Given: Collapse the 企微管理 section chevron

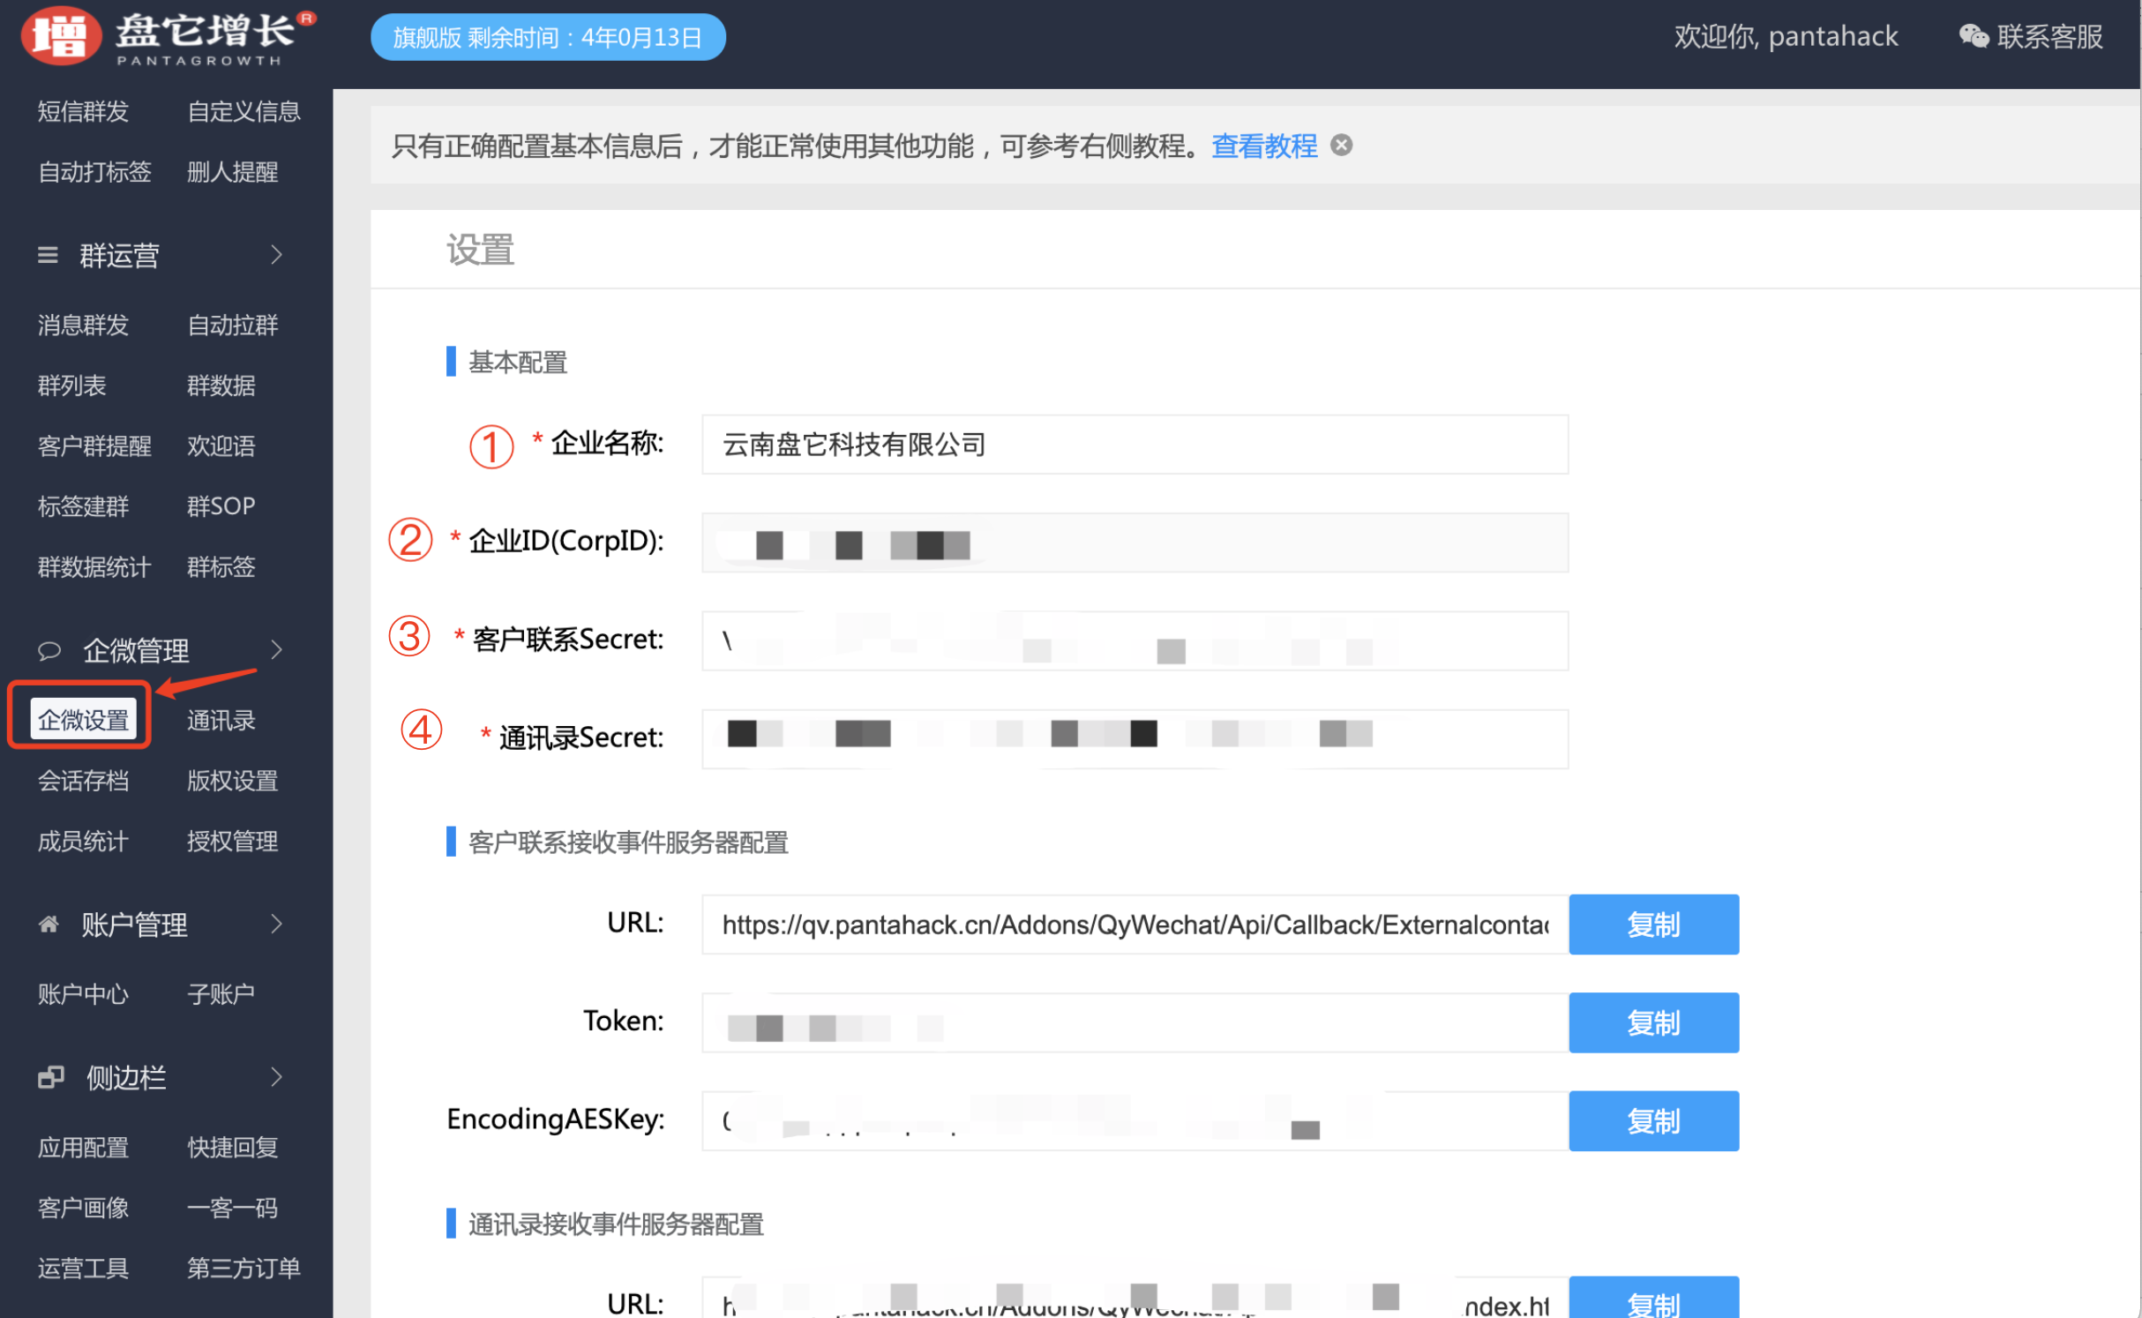Looking at the screenshot, I should (276, 650).
